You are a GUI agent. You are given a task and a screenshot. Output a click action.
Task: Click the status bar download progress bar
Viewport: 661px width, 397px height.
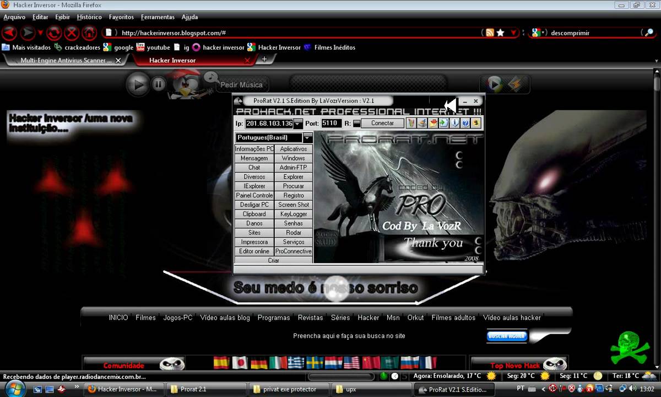tap(343, 377)
